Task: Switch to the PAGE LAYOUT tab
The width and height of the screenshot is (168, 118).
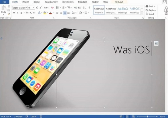Action: coord(51,2)
